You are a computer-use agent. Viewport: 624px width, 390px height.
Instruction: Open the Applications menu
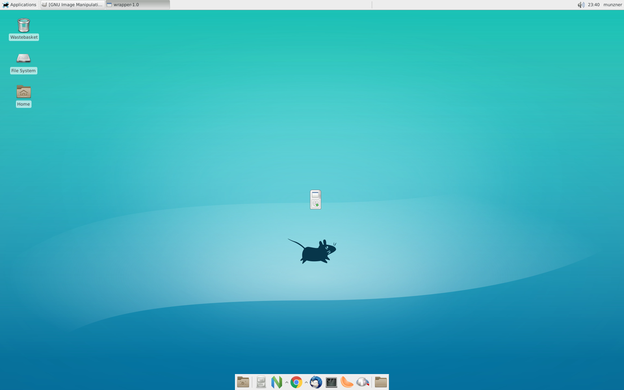click(19, 5)
